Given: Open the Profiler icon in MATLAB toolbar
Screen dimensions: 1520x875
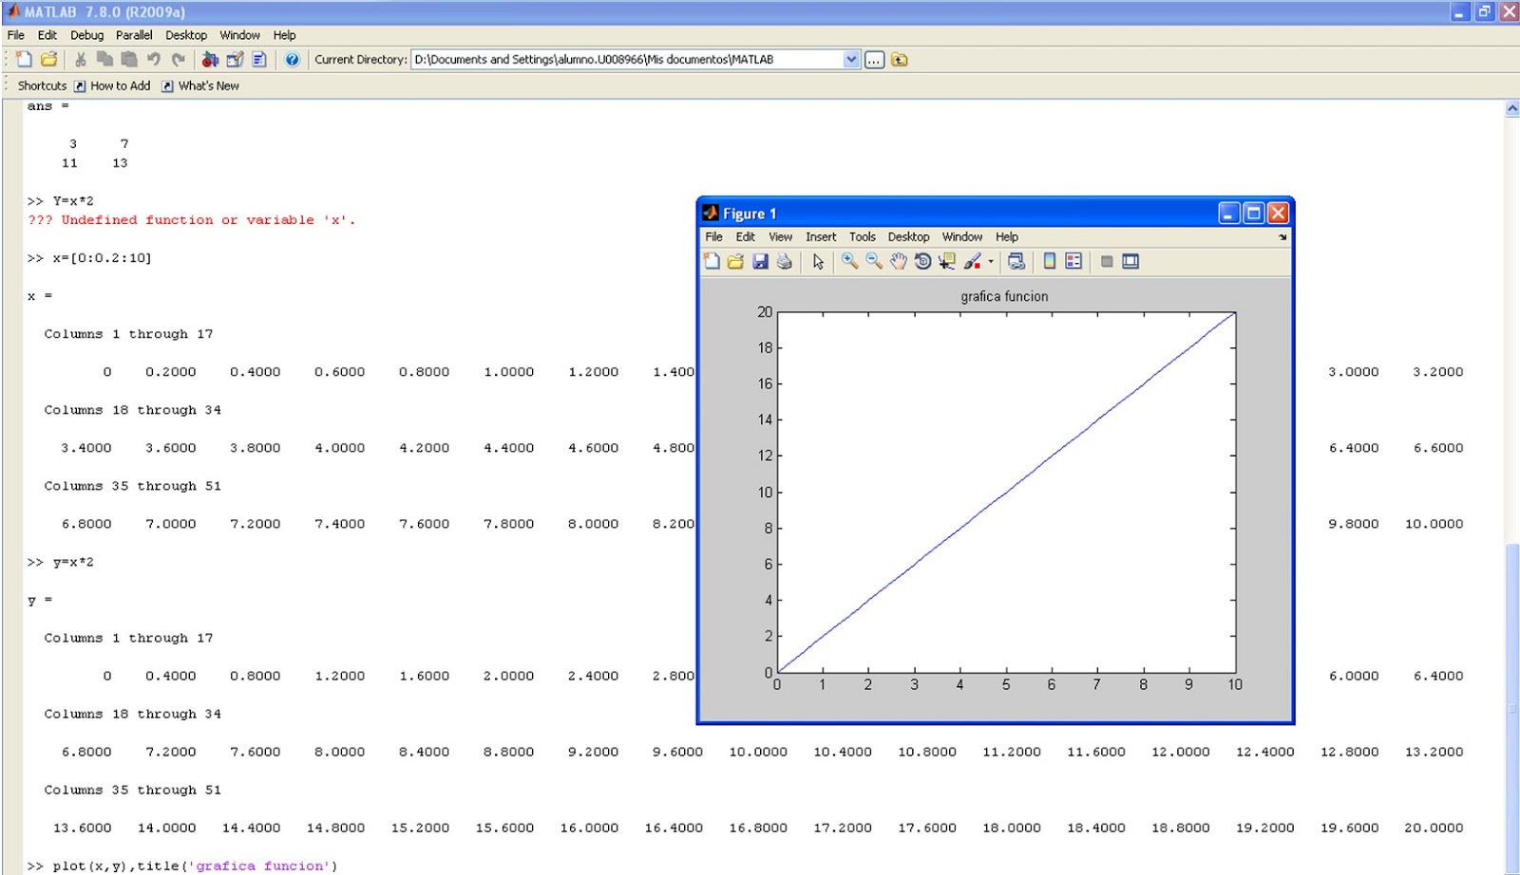Looking at the screenshot, I should pyautogui.click(x=259, y=59).
